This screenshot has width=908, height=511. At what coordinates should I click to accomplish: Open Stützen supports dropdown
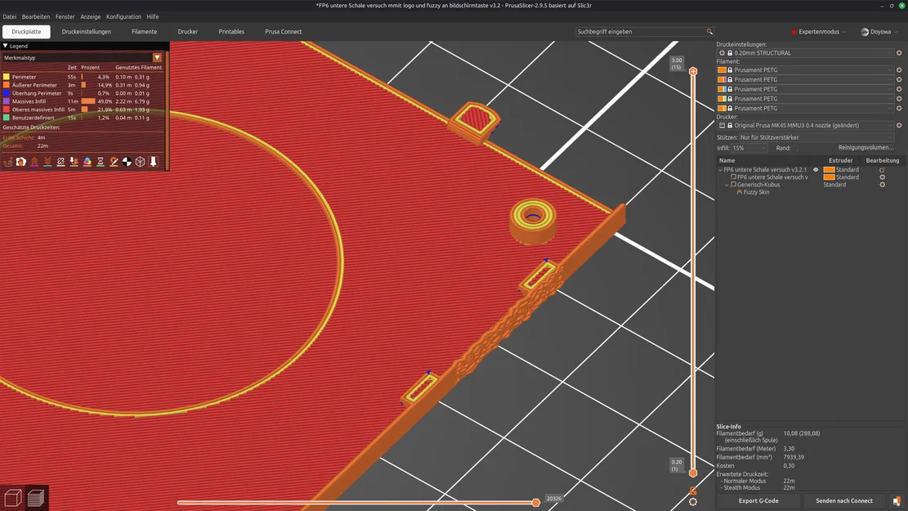816,137
